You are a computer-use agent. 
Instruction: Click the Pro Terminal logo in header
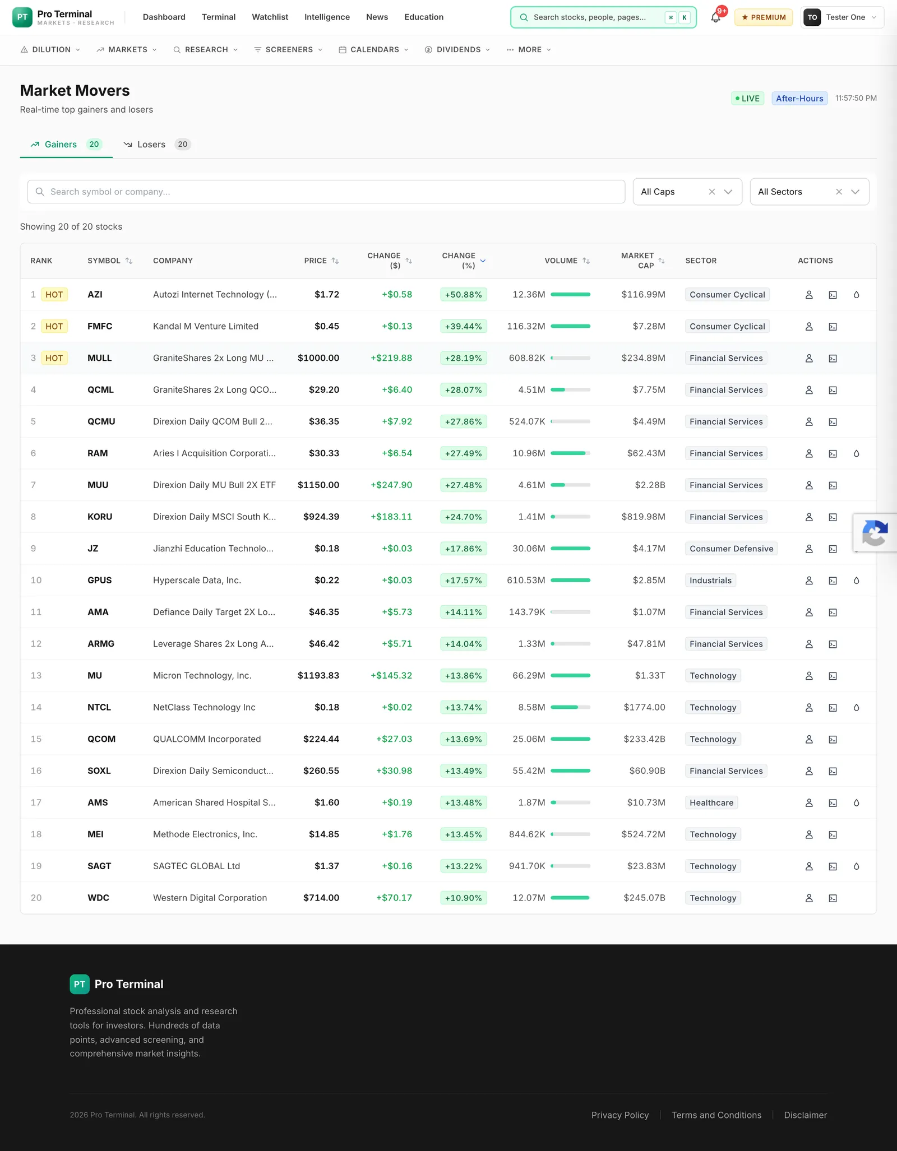point(63,17)
